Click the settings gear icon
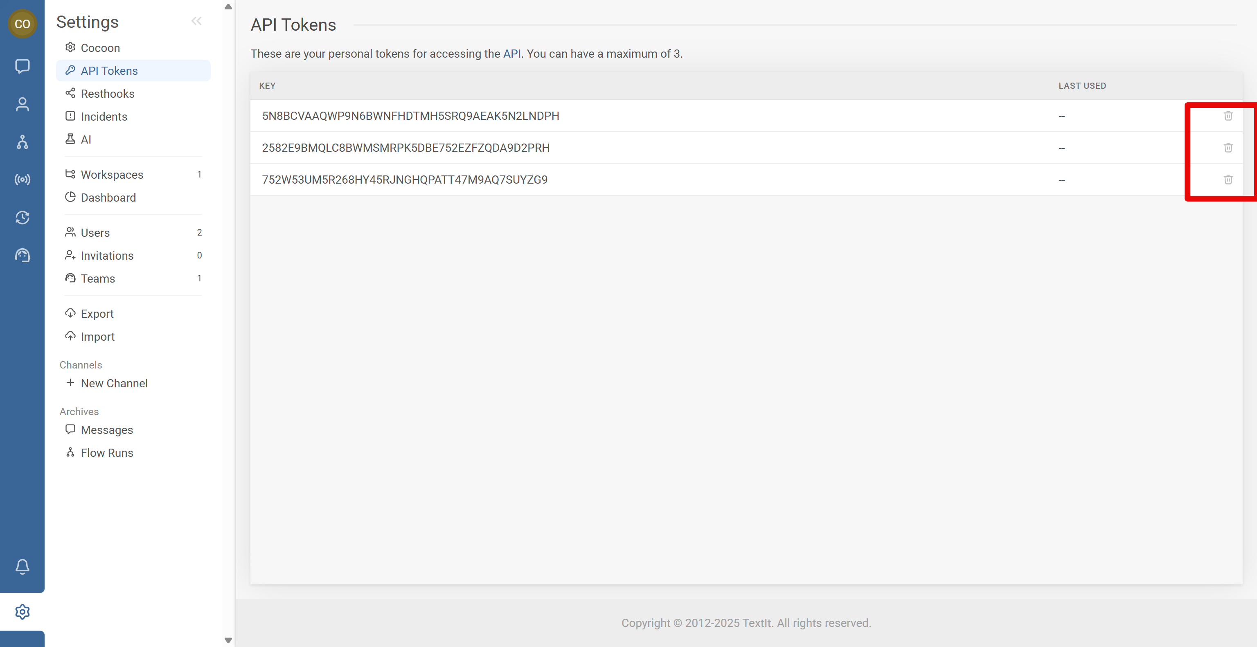Viewport: 1257px width, 647px height. (x=23, y=611)
